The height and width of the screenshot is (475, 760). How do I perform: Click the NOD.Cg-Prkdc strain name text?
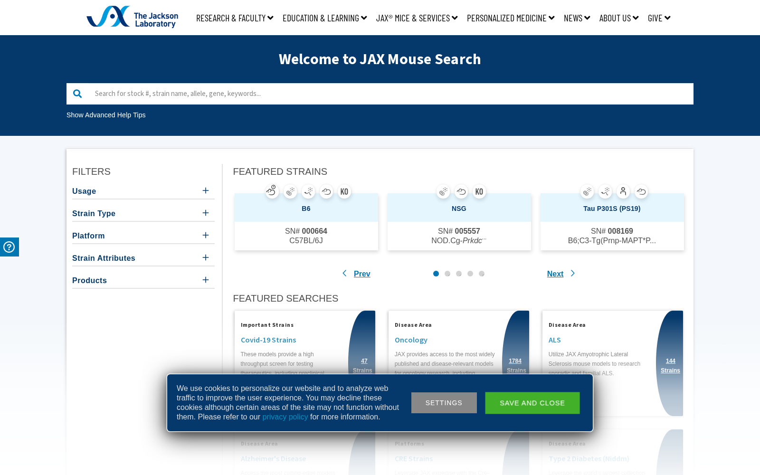tap(459, 241)
